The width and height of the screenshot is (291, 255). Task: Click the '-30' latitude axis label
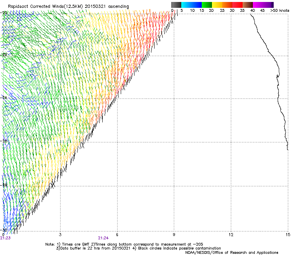pyautogui.click(x=4, y=230)
